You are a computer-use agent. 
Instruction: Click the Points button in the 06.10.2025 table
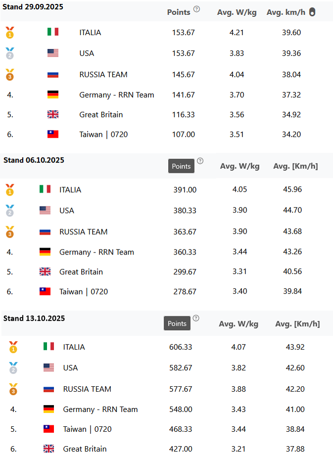[x=181, y=166]
